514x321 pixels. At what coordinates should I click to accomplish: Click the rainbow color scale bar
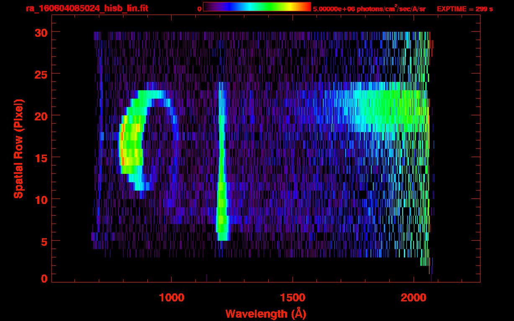pos(257,7)
